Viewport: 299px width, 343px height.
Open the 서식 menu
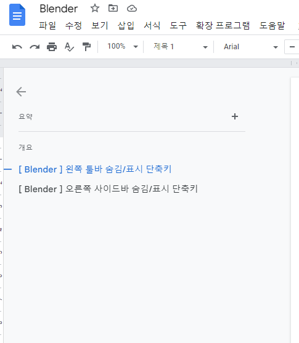[x=152, y=26]
